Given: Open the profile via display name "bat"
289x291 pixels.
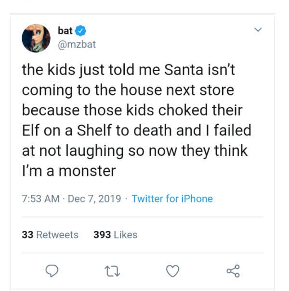Looking at the screenshot, I should [65, 31].
